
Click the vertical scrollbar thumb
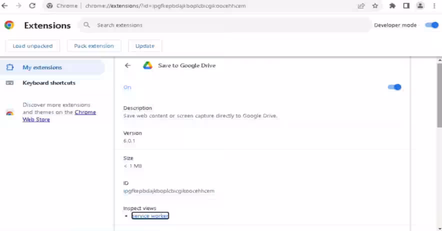439,95
